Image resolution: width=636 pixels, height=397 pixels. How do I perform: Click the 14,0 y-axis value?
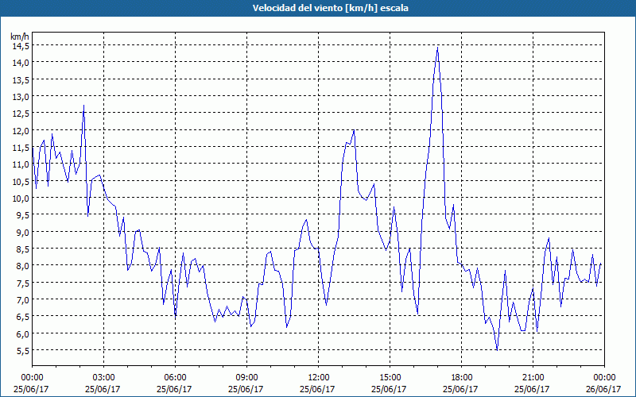[x=21, y=63]
